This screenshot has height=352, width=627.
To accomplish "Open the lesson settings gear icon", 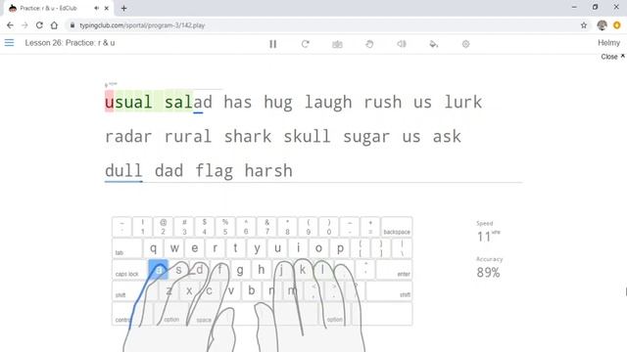I will tap(466, 44).
